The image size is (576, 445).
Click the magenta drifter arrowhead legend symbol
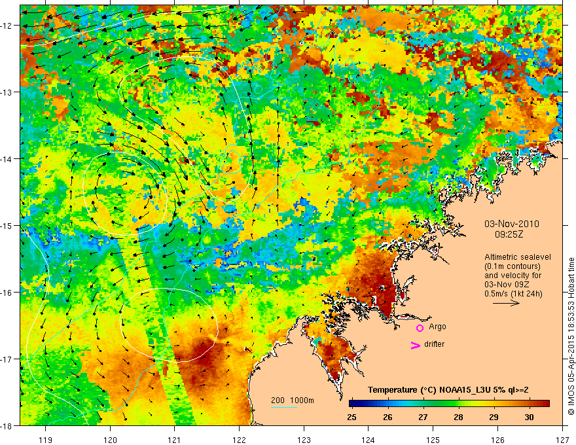click(415, 345)
